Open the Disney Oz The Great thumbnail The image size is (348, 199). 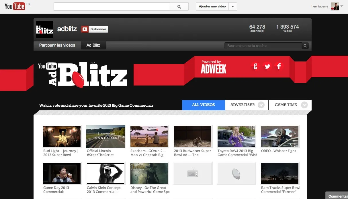tap(149, 174)
